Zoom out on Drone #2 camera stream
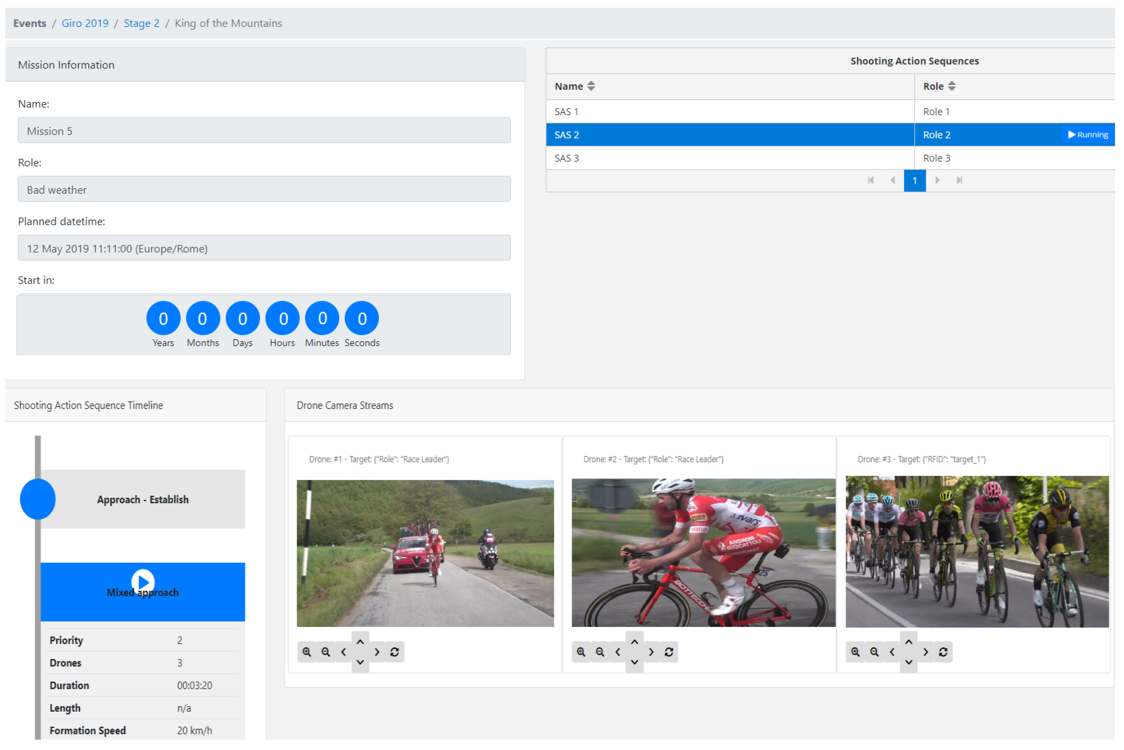The width and height of the screenshot is (1124, 750). click(600, 652)
